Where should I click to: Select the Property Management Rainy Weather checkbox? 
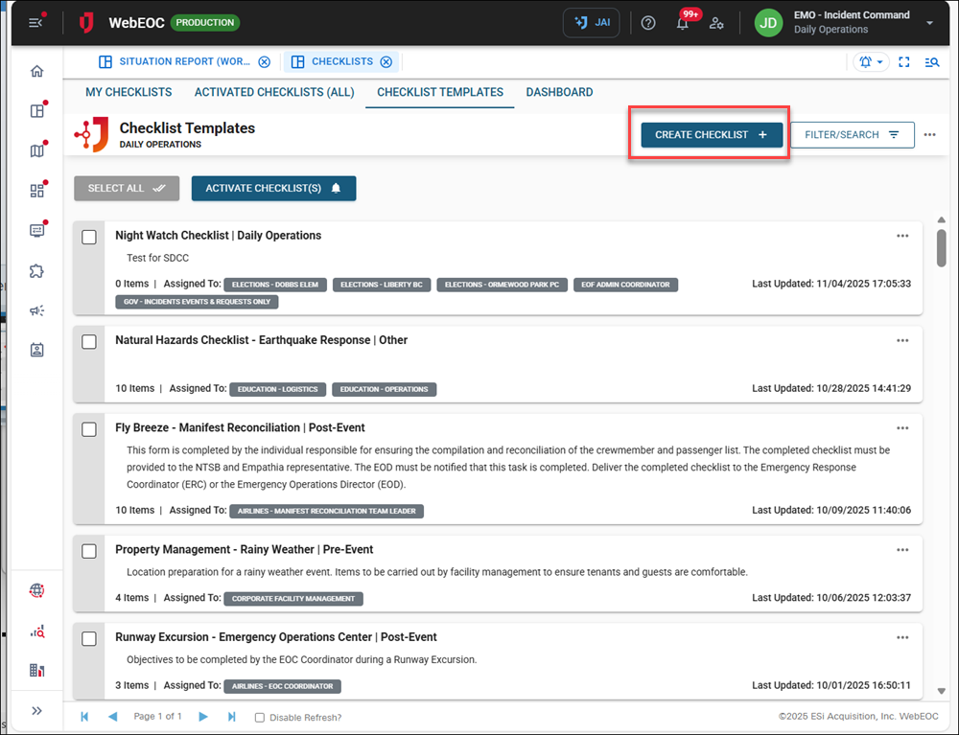[89, 551]
